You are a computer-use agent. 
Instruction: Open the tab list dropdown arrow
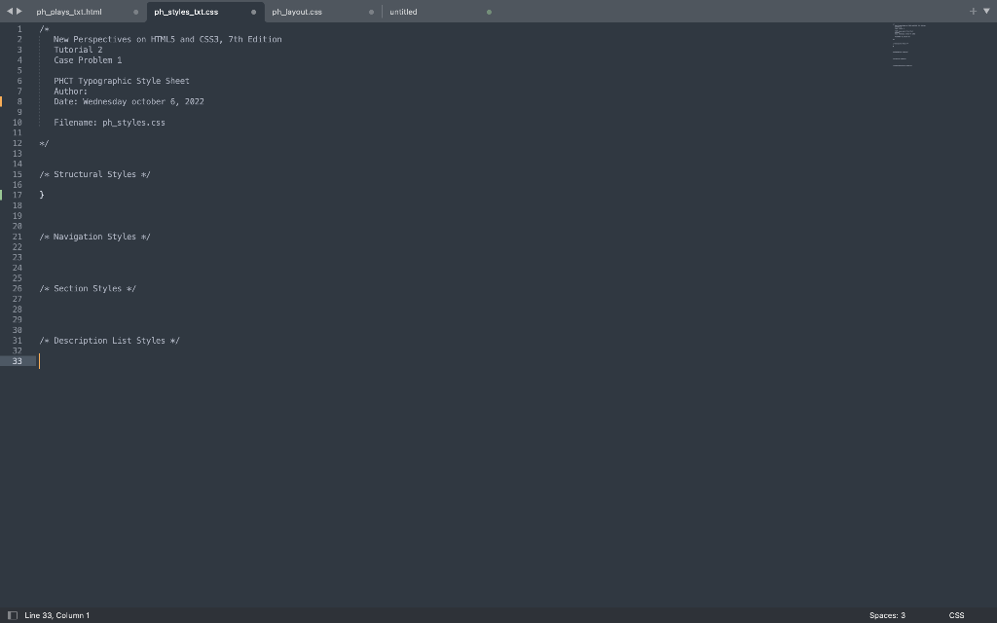(x=987, y=12)
